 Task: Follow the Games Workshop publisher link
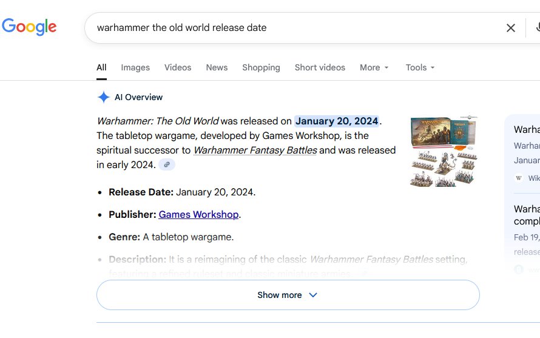pos(198,215)
